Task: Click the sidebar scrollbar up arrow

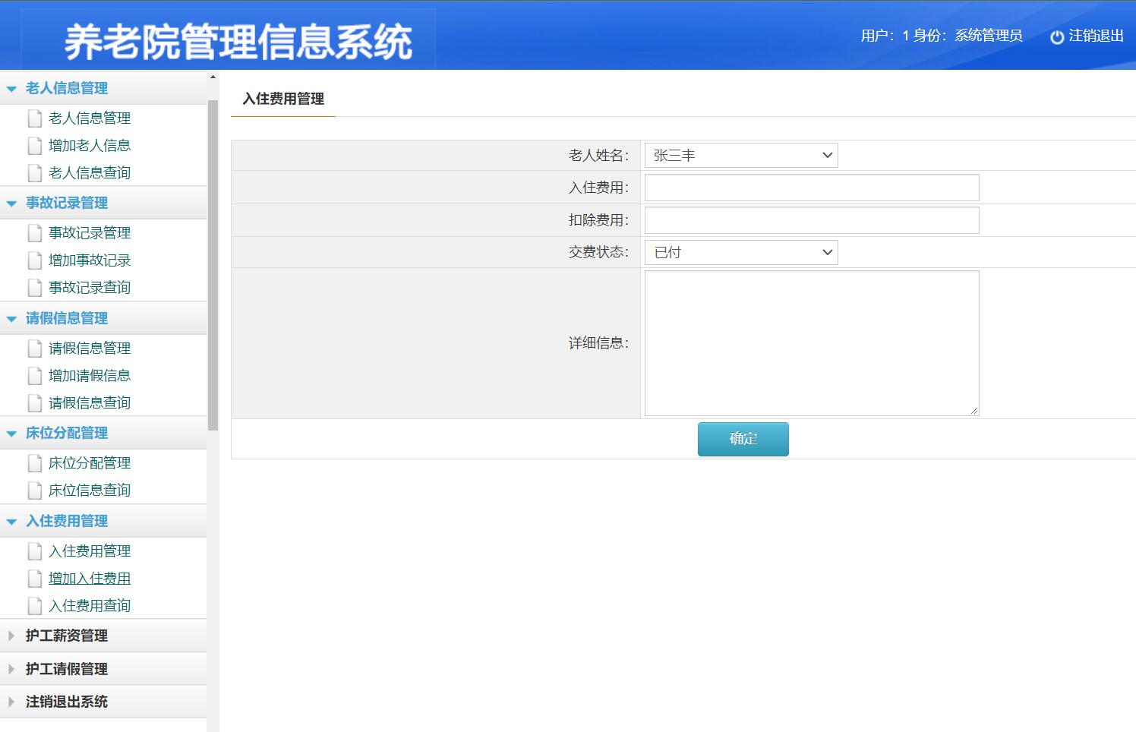Action: click(x=212, y=75)
